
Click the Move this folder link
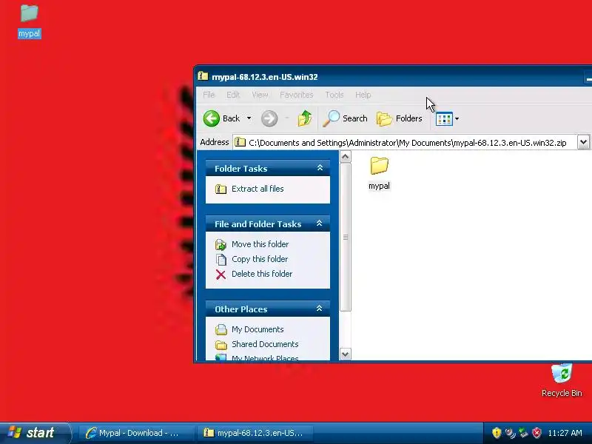pyautogui.click(x=260, y=244)
